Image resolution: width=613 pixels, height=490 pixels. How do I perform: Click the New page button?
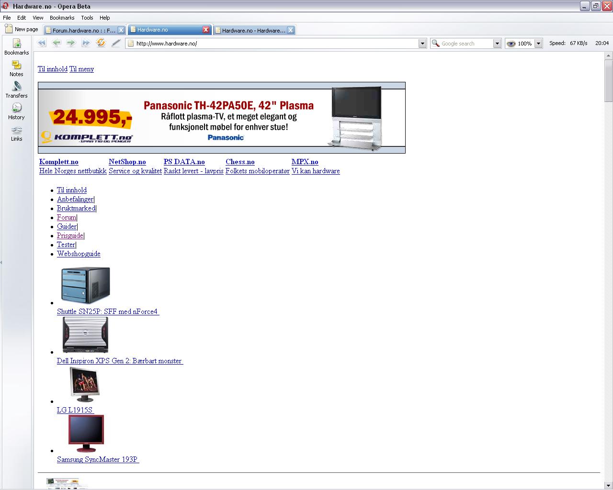point(22,29)
